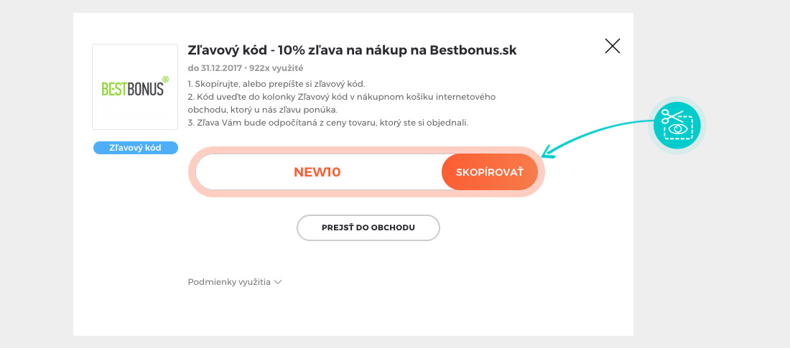
Task: Click the teal scissors coupon icon
Action: pyautogui.click(x=677, y=125)
